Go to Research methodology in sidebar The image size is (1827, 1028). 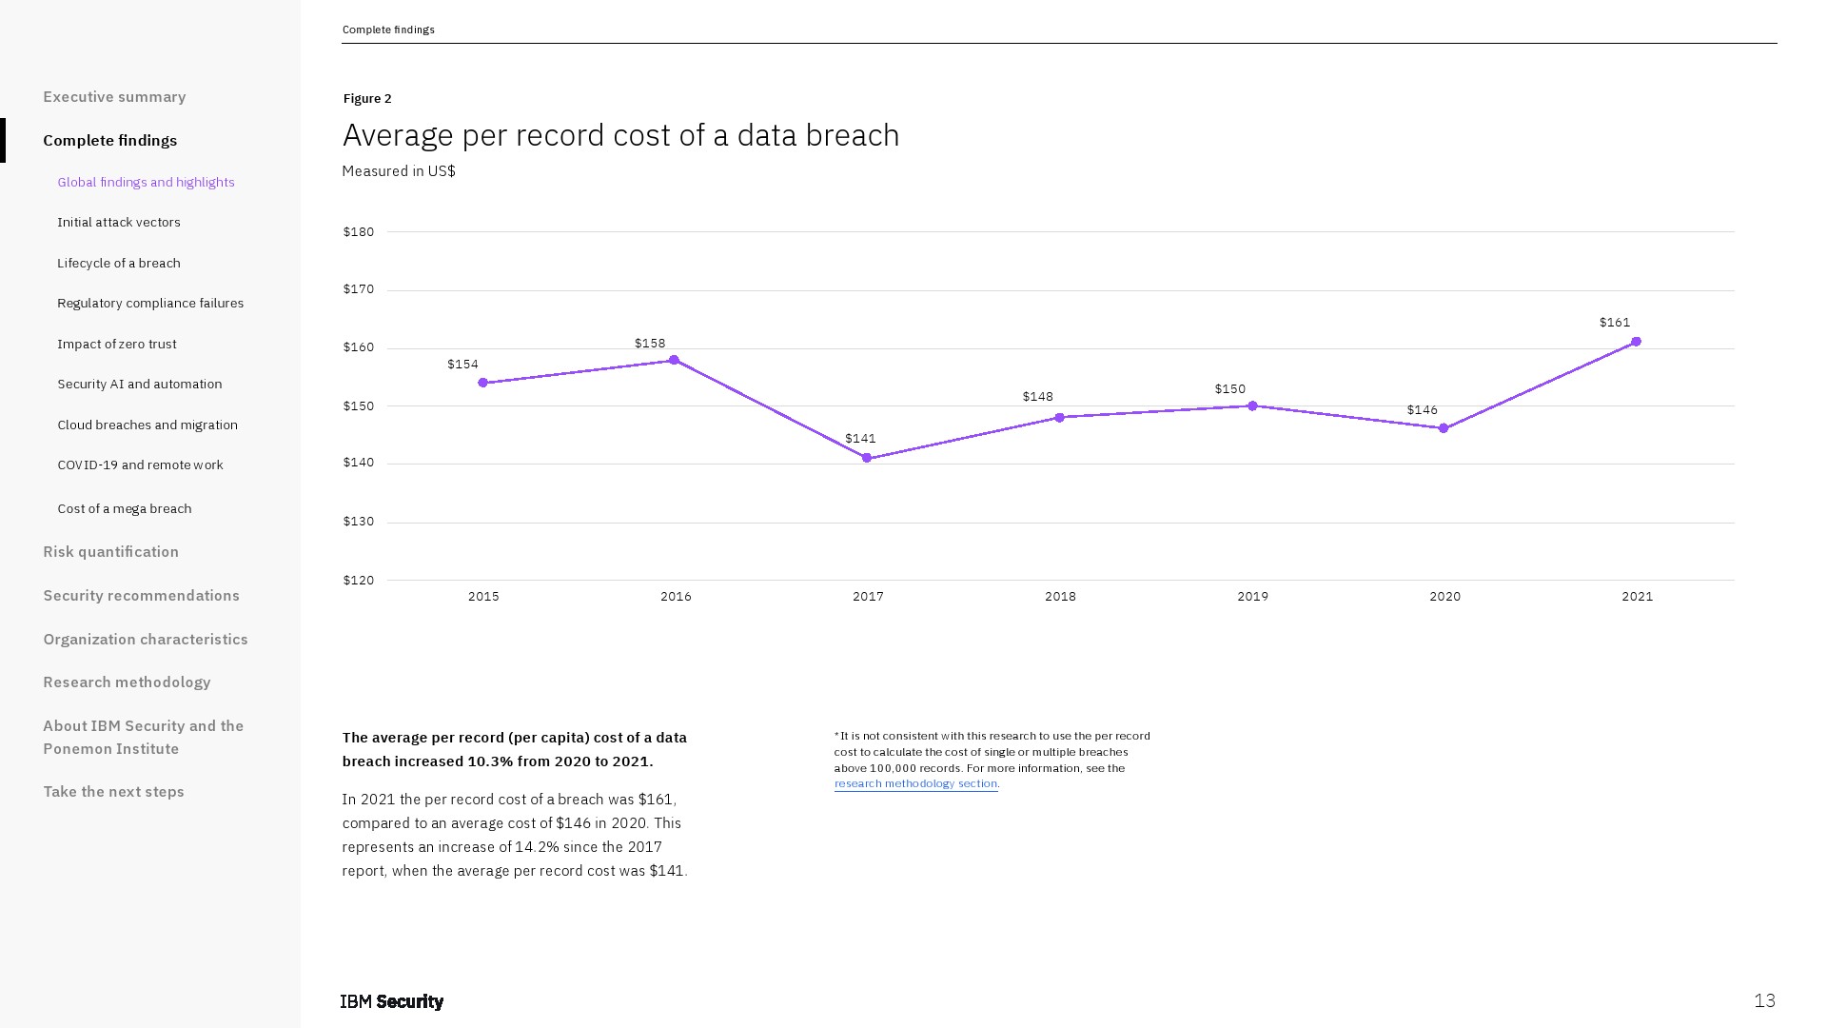pos(127,682)
